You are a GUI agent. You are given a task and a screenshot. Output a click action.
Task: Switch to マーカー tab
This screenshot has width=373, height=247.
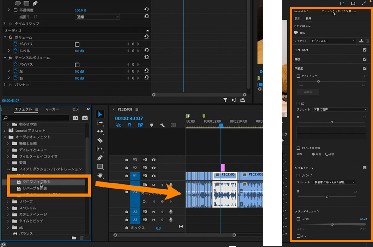click(52, 109)
